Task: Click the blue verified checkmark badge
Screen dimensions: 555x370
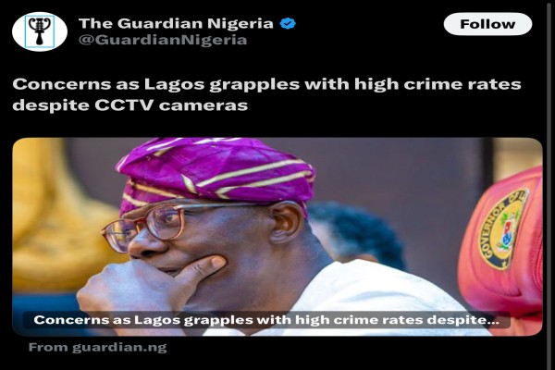Action: (288, 24)
